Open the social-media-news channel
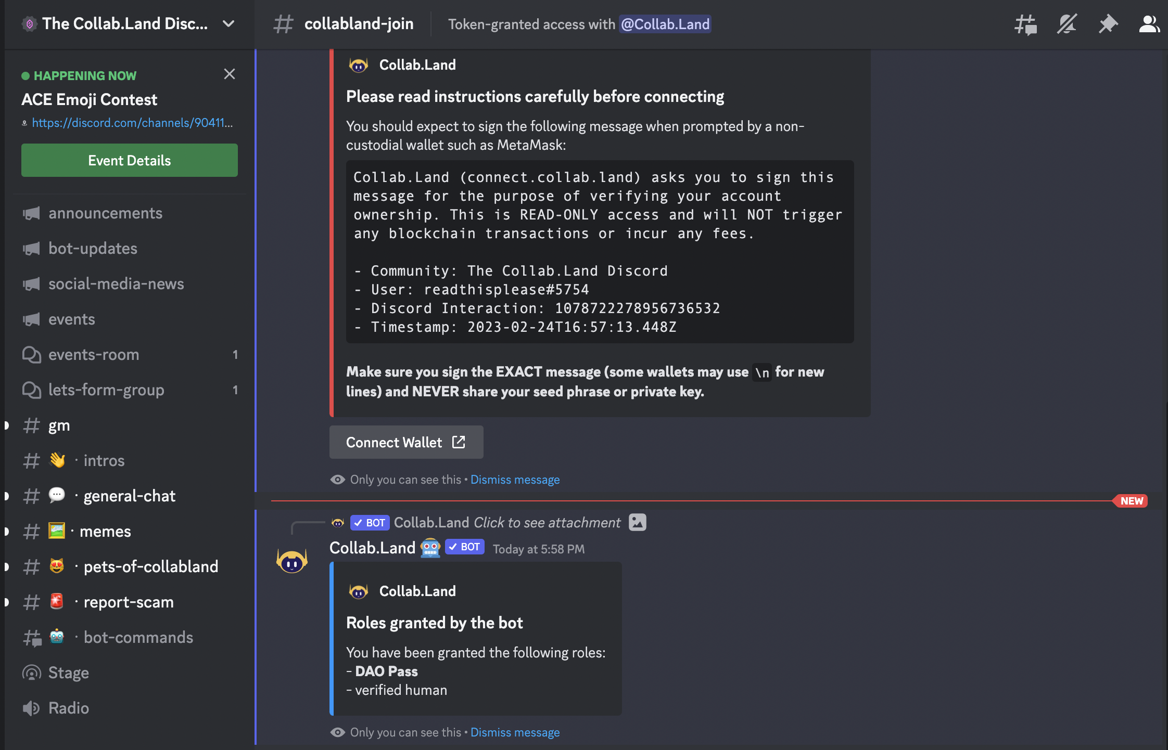The width and height of the screenshot is (1168, 750). [x=130, y=284]
